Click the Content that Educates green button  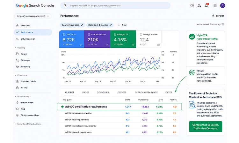[206, 126]
